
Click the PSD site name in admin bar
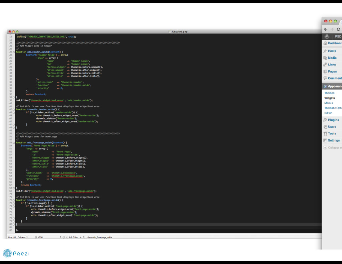click(x=338, y=36)
